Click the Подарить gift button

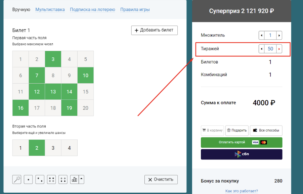coord(236,130)
